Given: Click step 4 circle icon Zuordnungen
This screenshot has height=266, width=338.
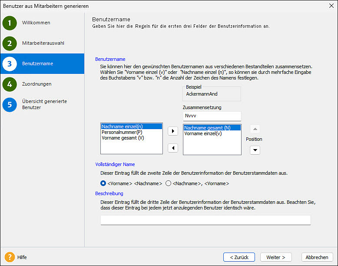Looking at the screenshot, I should (10, 84).
